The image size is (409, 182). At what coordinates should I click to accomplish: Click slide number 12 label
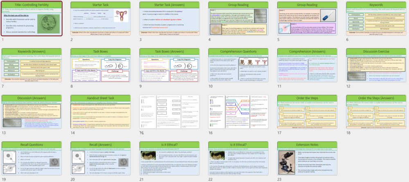[x=348, y=86]
